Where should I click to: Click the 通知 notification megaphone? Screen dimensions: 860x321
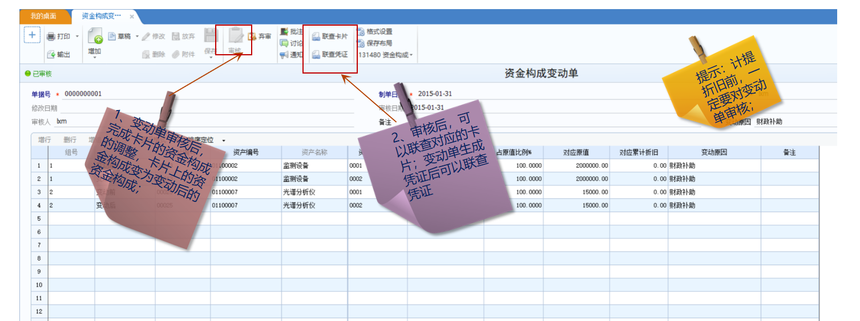[x=291, y=55]
